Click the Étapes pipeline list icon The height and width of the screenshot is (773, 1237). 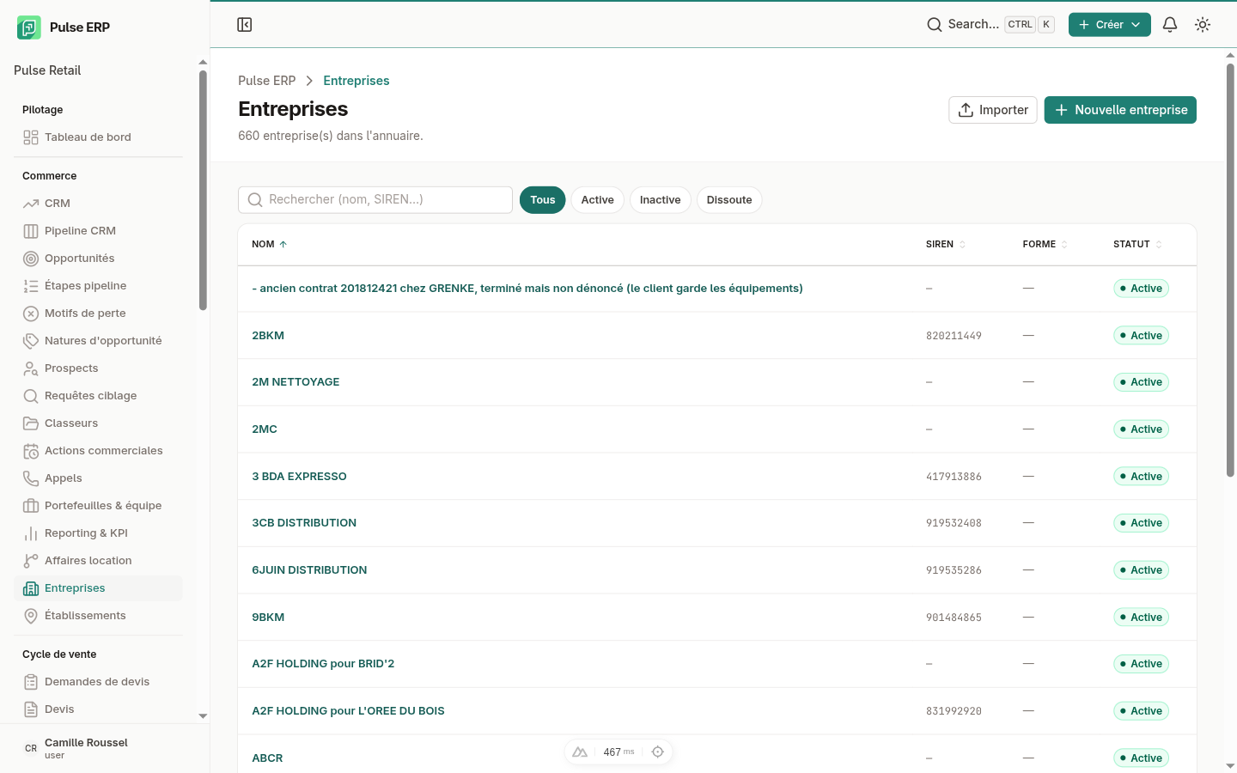(31, 286)
